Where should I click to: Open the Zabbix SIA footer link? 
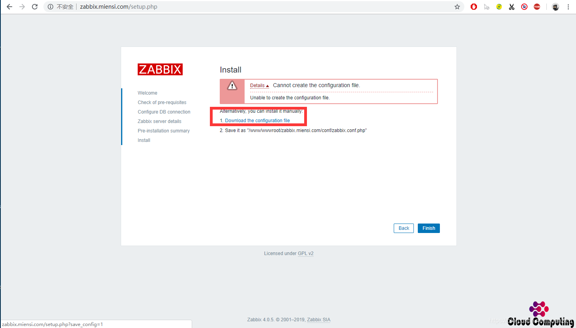tap(319, 320)
